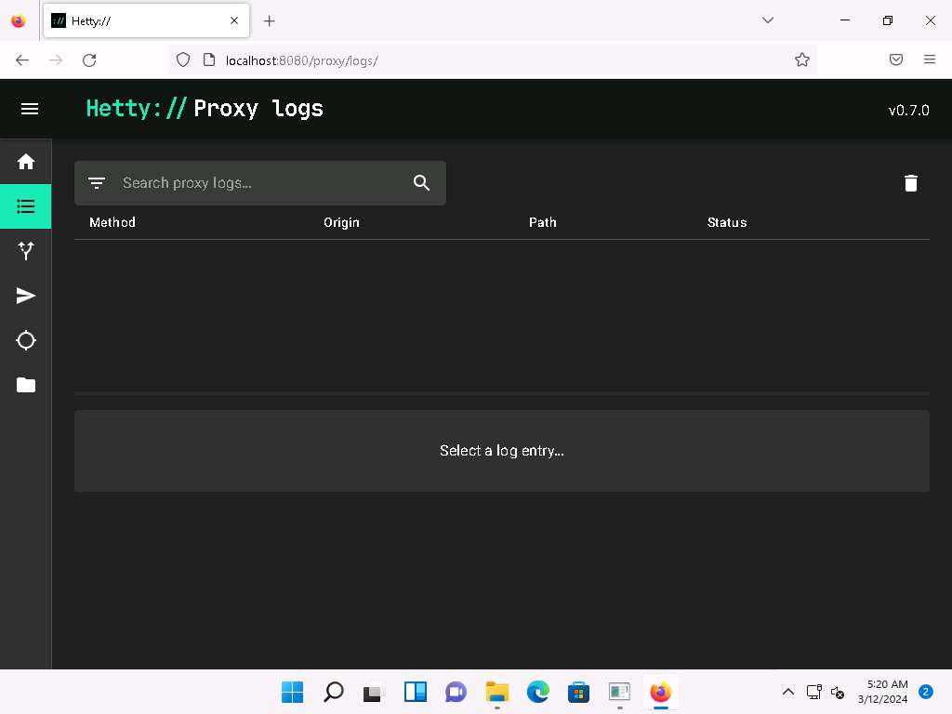
Task: Show hidden system tray icons
Action: pos(787,692)
